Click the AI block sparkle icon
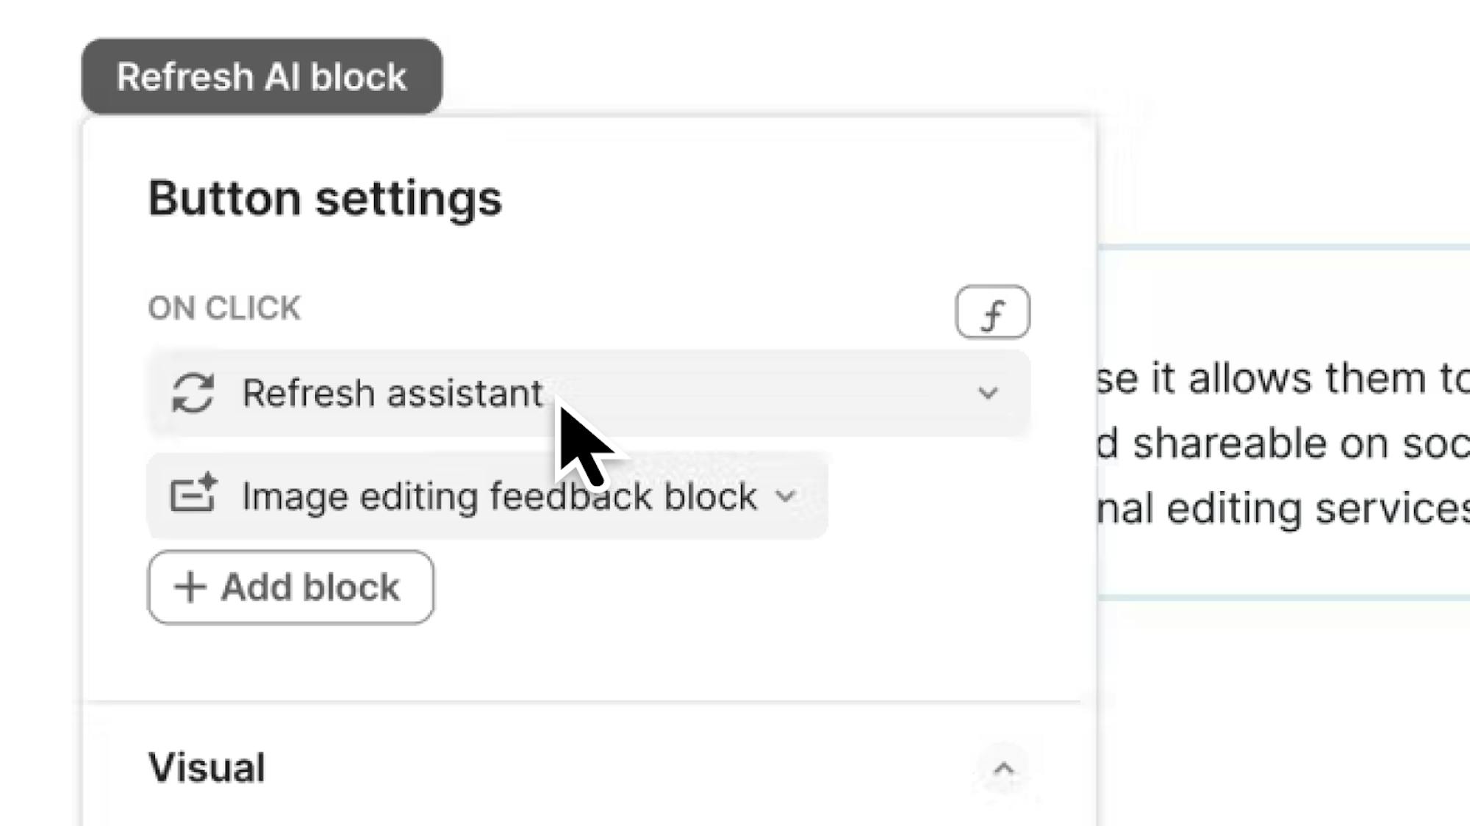 pos(193,494)
